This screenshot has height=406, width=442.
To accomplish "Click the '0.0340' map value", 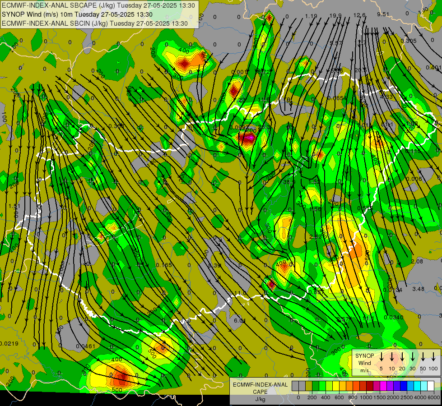I will click(x=394, y=318).
